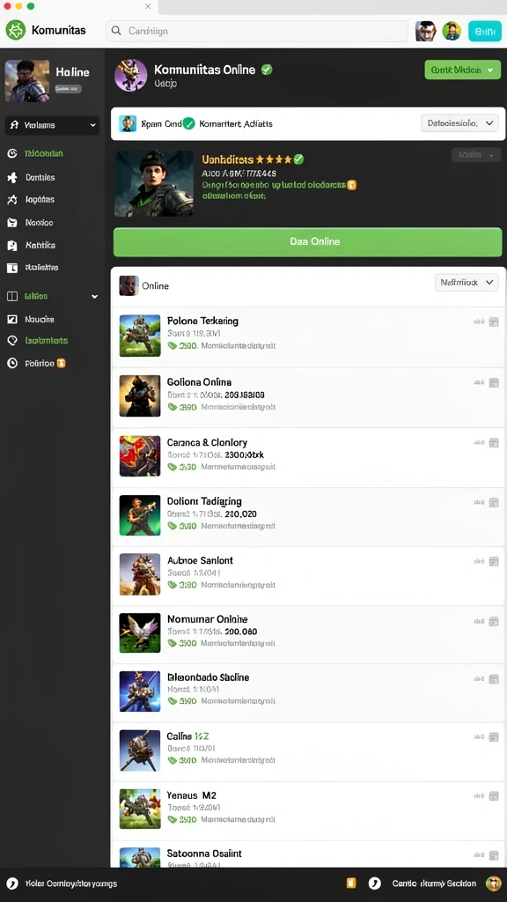
Task: Click the calendar icon on the Caranca & Clonlory row
Action: 494,443
